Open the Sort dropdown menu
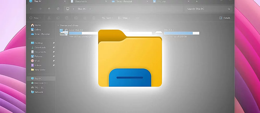The width and height of the screenshot is (260, 113). coord(107,18)
